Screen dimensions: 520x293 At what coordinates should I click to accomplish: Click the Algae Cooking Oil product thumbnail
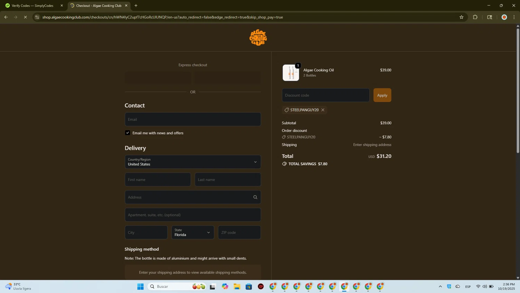291,73
